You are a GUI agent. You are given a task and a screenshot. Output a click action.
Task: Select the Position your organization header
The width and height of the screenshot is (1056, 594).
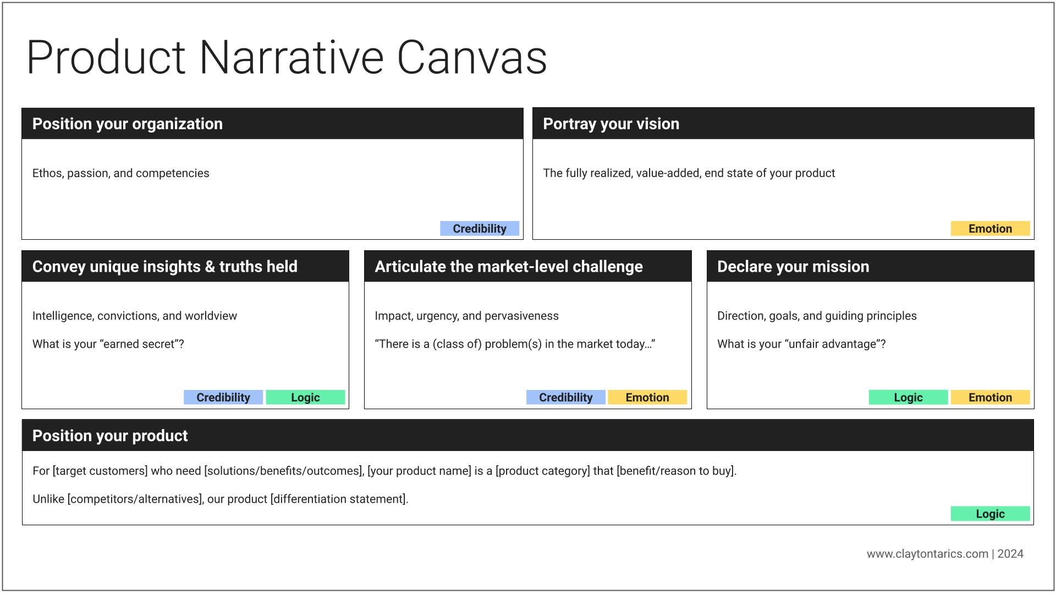[272, 124]
